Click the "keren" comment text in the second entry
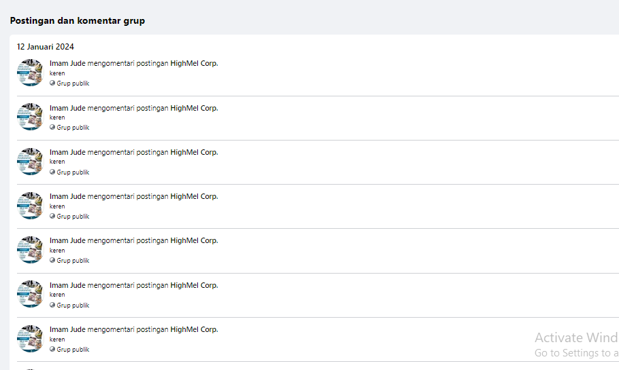The height and width of the screenshot is (370, 619). click(x=57, y=117)
